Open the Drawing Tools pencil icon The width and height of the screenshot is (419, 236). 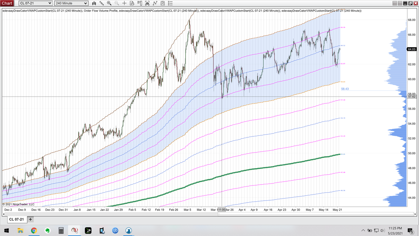(x=101, y=3)
